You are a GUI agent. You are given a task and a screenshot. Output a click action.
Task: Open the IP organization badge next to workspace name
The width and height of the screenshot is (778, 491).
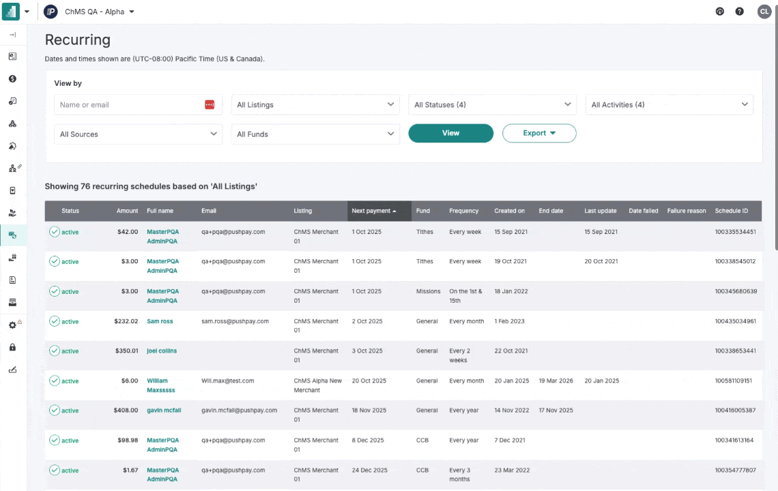click(x=51, y=11)
